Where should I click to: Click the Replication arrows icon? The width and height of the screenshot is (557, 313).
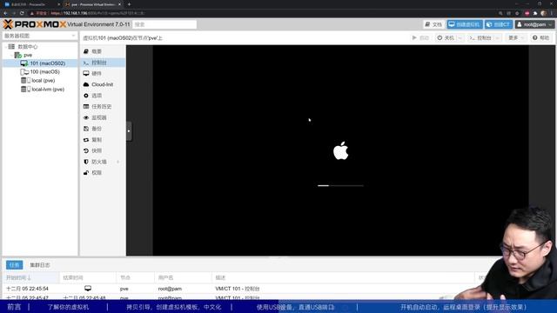click(x=86, y=139)
